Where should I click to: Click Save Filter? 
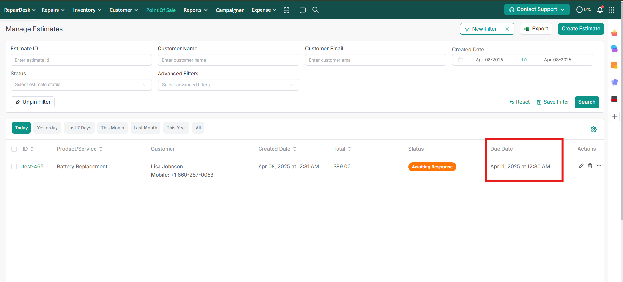pyautogui.click(x=553, y=102)
